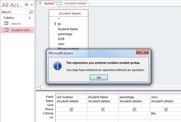Select the asterisk all-fields entry

(x=58, y=19)
